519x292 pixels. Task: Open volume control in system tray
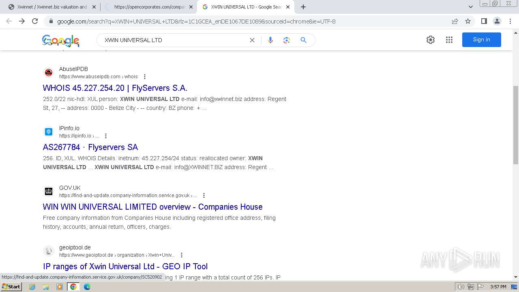pos(461,287)
